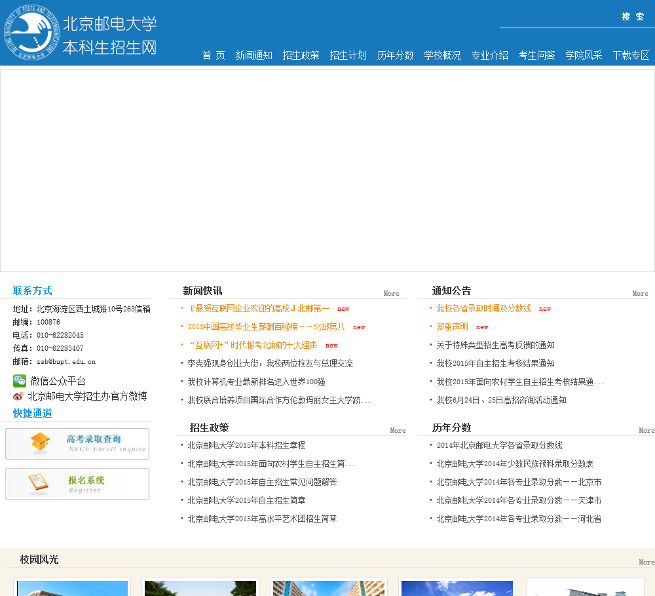The width and height of the screenshot is (655, 596).
Task: Open the first 校园风光 campus photo thumbnail
Action: 72,588
